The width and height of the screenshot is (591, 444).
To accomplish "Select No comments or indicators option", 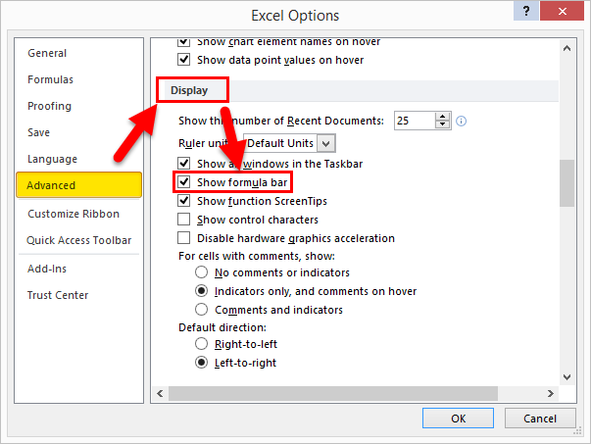I will 202,272.
